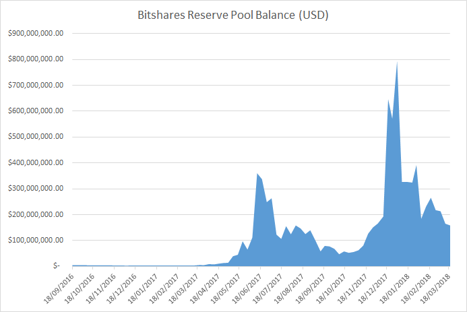Select the chart title Bitshares Reserve Pool Balance (USD)
This screenshot has width=467, height=312.
point(233,15)
